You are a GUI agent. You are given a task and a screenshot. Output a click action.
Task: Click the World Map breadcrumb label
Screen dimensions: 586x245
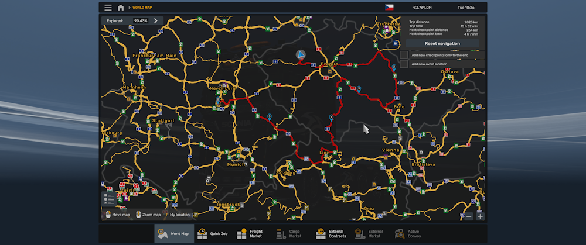click(x=142, y=8)
